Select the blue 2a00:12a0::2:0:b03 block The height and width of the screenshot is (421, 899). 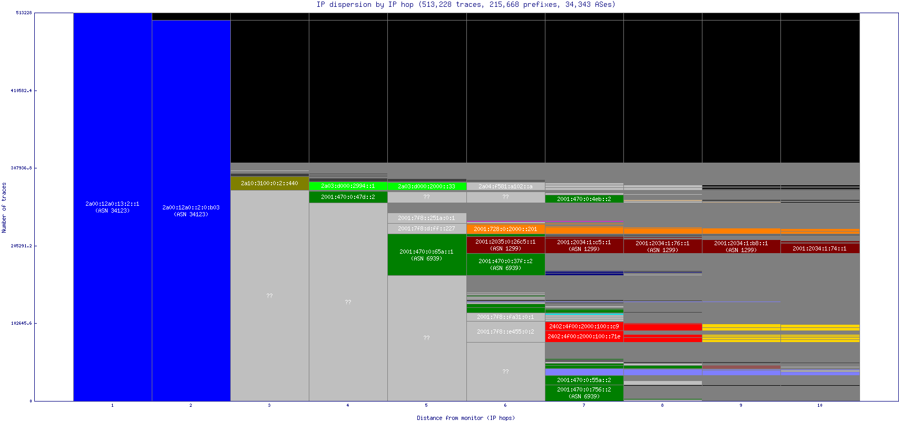(x=191, y=210)
